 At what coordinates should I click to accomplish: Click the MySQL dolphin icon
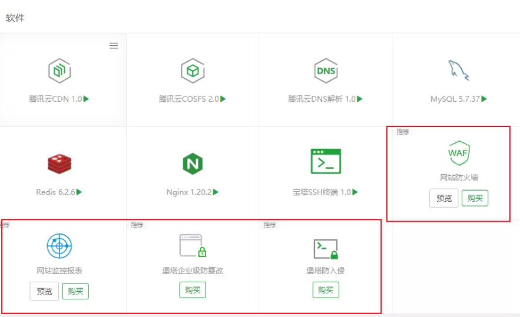point(459,71)
